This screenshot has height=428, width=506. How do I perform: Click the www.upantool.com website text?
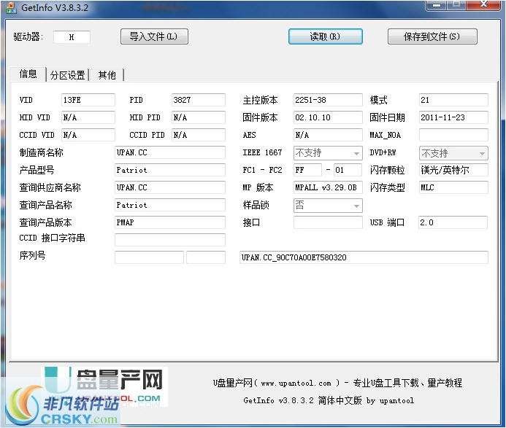point(296,384)
